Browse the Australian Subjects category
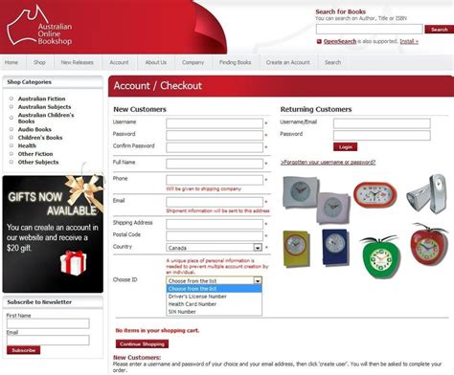Image resolution: width=454 pixels, height=375 pixels. [x=44, y=107]
